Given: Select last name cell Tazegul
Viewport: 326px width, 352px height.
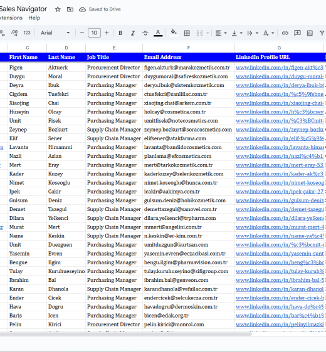Looking at the screenshot, I should [66, 209].
